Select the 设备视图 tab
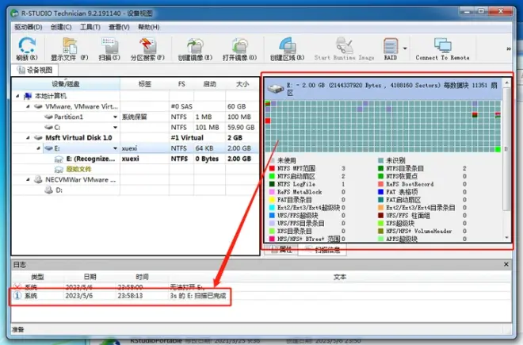The width and height of the screenshot is (523, 345). (35, 70)
